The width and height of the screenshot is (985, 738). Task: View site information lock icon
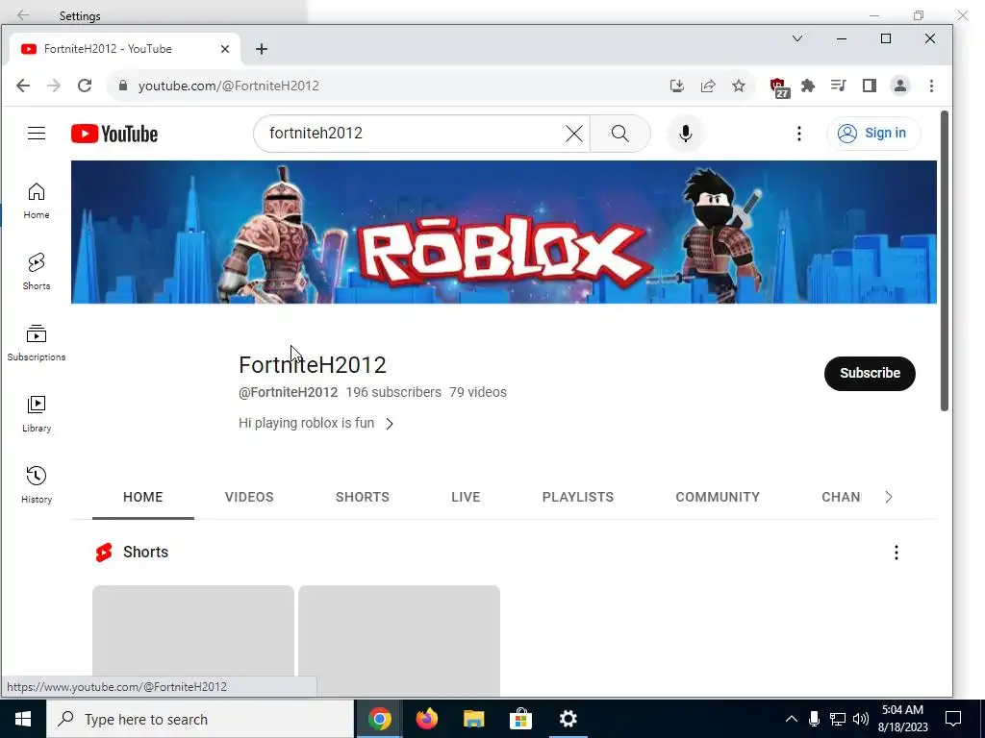(x=123, y=86)
